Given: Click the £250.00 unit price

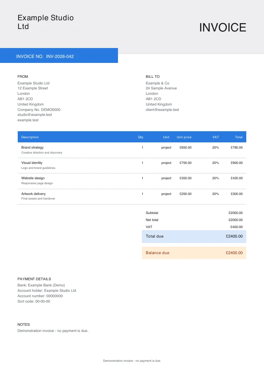Looking at the screenshot, I should tap(185, 194).
